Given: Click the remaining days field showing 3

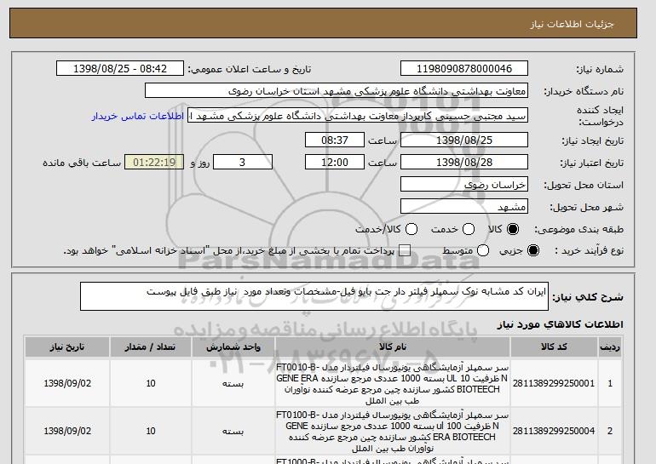Looking at the screenshot, I should 243,163.
